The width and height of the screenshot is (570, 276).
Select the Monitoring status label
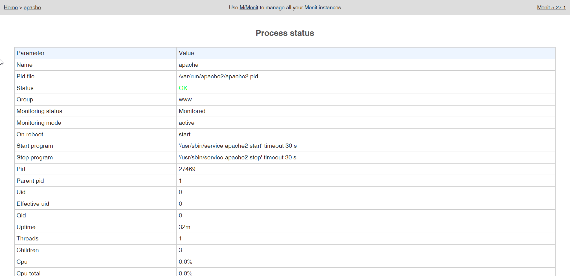tap(39, 111)
